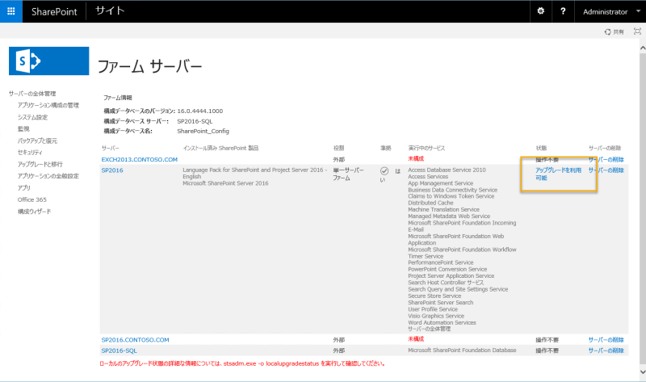
Task: Open アプリケーション構成の管理 in sidebar
Action: coord(48,106)
